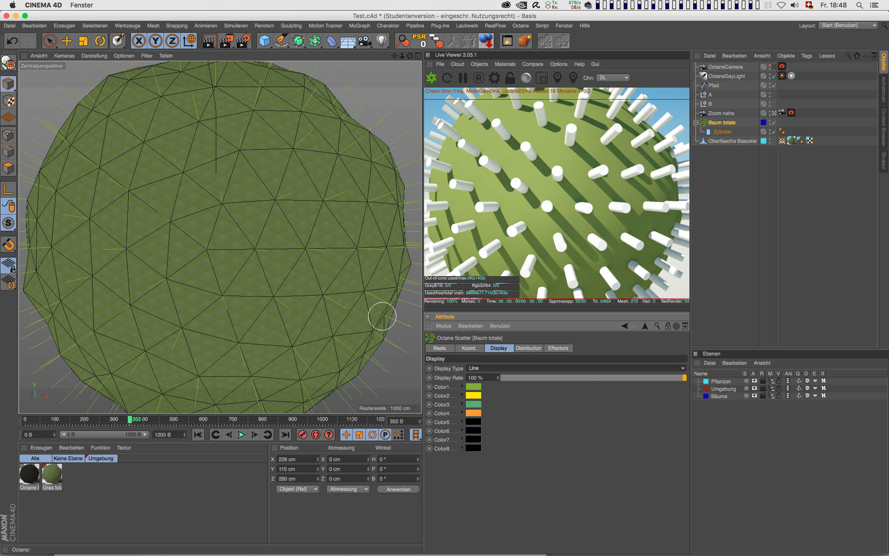The image size is (889, 556).
Task: Click the Anwenden button
Action: [x=398, y=490]
